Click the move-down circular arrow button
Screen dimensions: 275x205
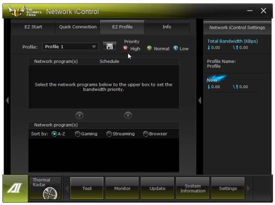pos(79,116)
